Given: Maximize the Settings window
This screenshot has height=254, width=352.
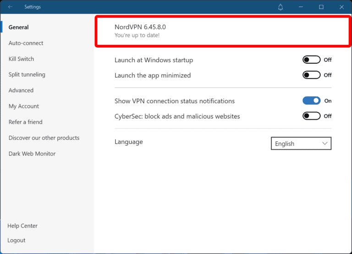Looking at the screenshot, I should [x=321, y=7].
